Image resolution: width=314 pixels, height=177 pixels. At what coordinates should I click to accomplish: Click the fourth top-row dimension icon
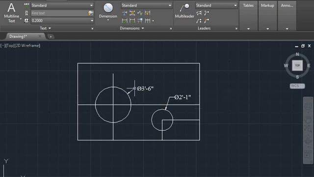point(147,13)
